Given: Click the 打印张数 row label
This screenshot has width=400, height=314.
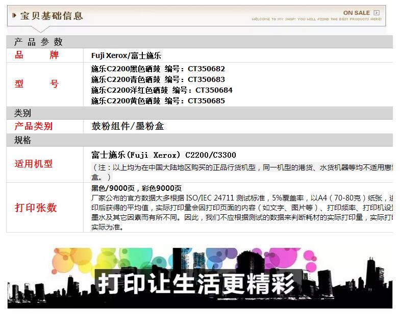Looking at the screenshot, I should [36, 208].
